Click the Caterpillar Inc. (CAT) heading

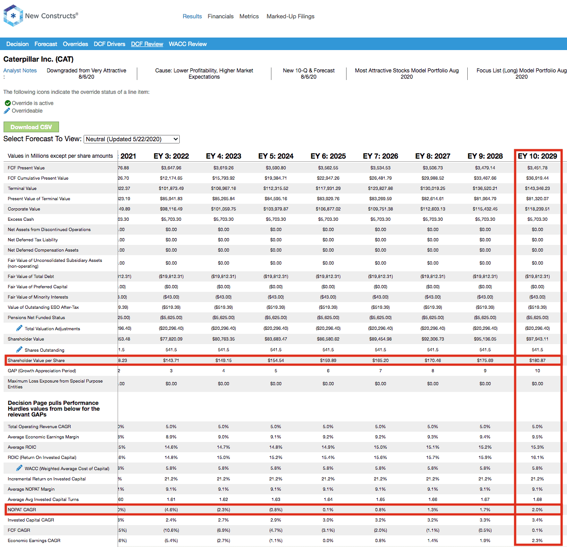(x=38, y=59)
